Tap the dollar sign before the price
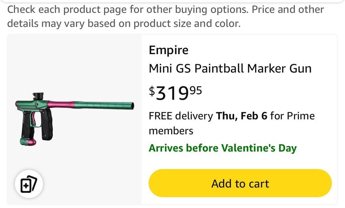Screen dimensions: 345x208 point(152,90)
